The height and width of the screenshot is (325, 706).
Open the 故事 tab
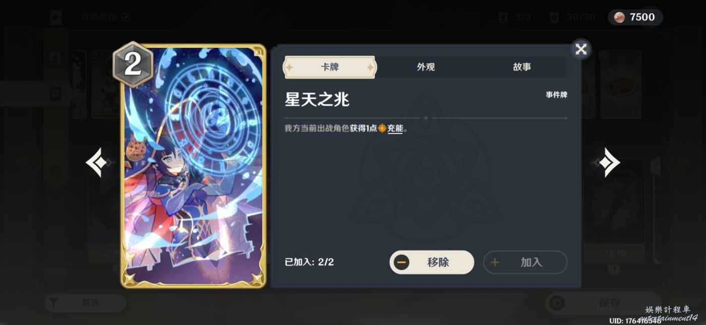point(521,67)
